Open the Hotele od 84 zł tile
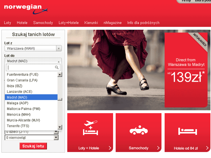Screen dimensions: 211x158 click(x=187, y=133)
